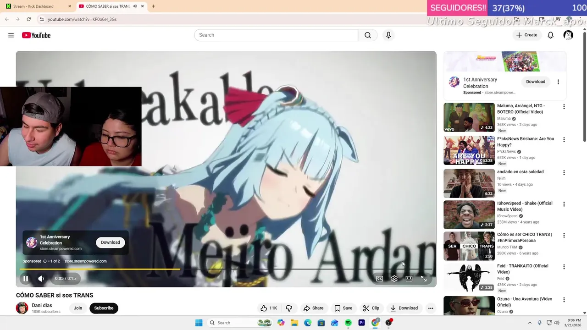The height and width of the screenshot is (330, 587).
Task: Download the video below the player
Action: pos(404,308)
